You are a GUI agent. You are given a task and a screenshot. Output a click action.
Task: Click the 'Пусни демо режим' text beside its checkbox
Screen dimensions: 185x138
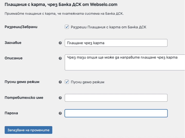pyautogui.click(x=87, y=82)
